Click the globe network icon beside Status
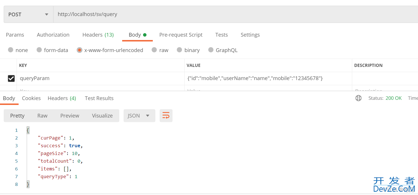This screenshot has width=418, height=195. click(358, 98)
